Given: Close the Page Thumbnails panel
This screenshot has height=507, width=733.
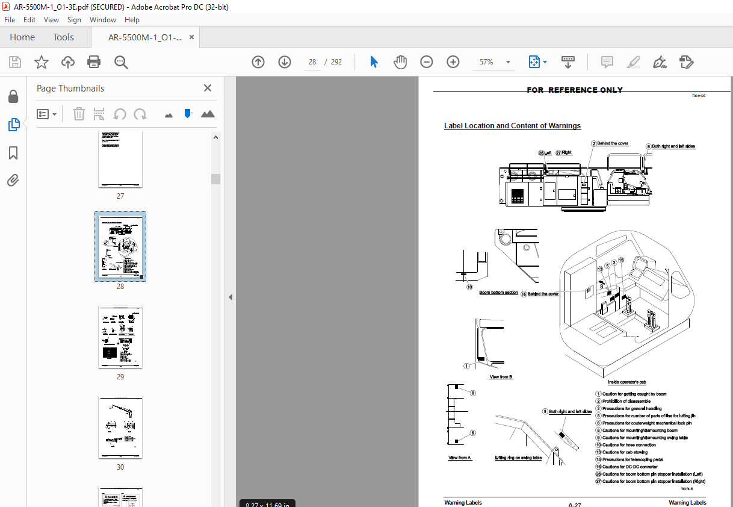Looking at the screenshot, I should 207,88.
